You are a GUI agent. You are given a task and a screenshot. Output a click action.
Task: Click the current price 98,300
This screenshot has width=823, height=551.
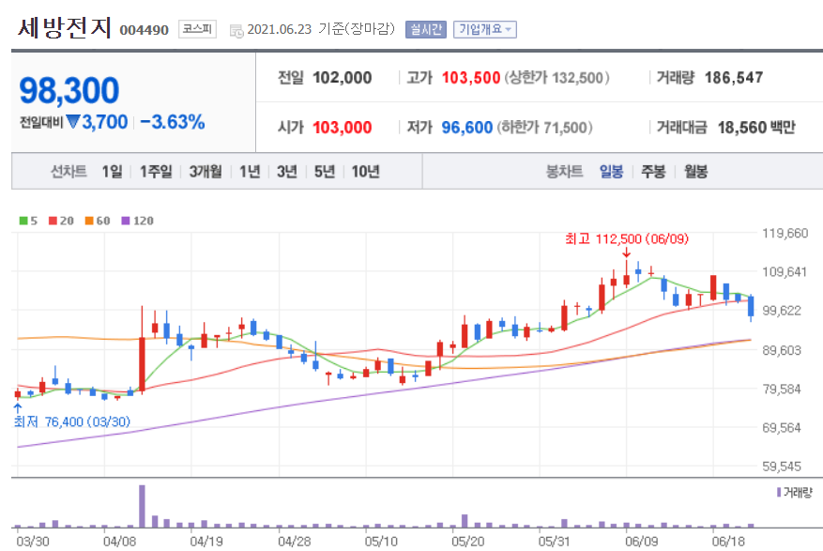point(69,91)
